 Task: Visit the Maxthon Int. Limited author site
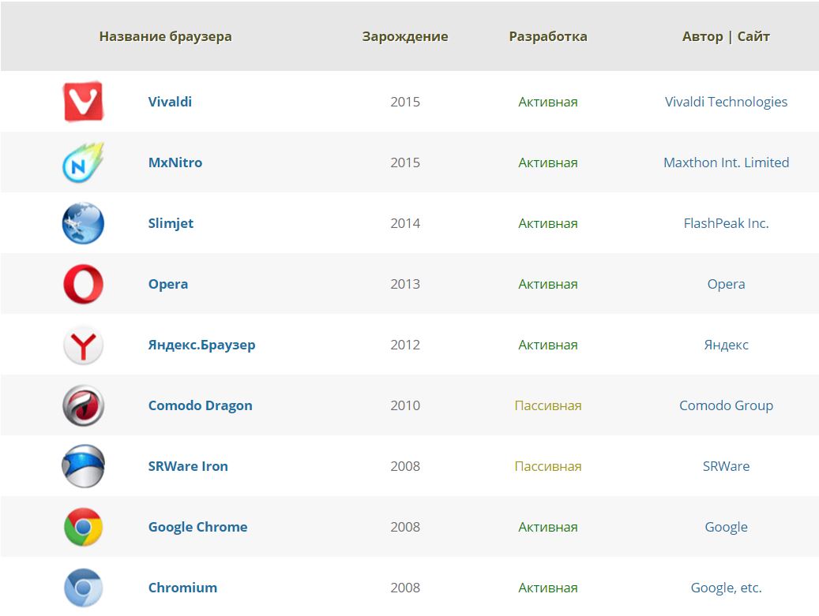pos(726,162)
